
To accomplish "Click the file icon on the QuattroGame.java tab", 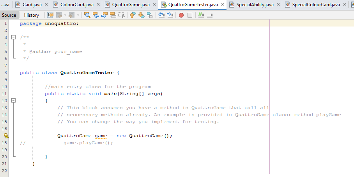I will (x=108, y=5).
